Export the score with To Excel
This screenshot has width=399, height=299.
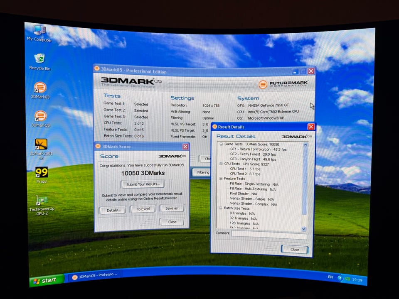coord(143,209)
